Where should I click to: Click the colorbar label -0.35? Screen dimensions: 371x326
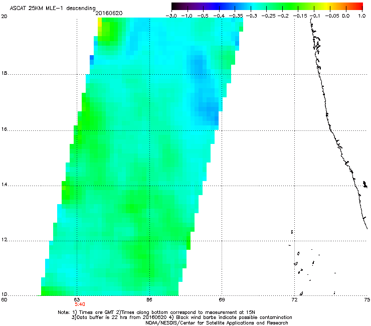click(x=236, y=16)
